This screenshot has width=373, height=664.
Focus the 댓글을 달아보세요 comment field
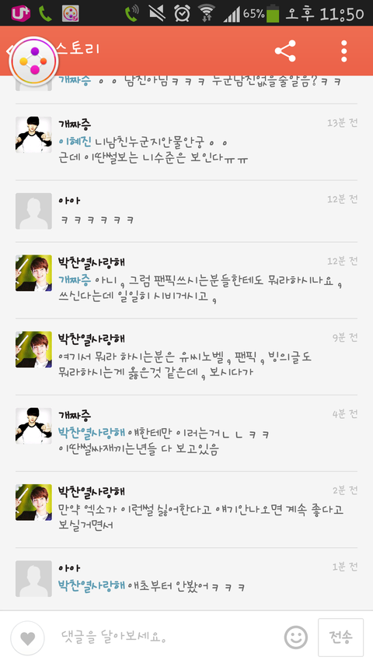click(165, 637)
